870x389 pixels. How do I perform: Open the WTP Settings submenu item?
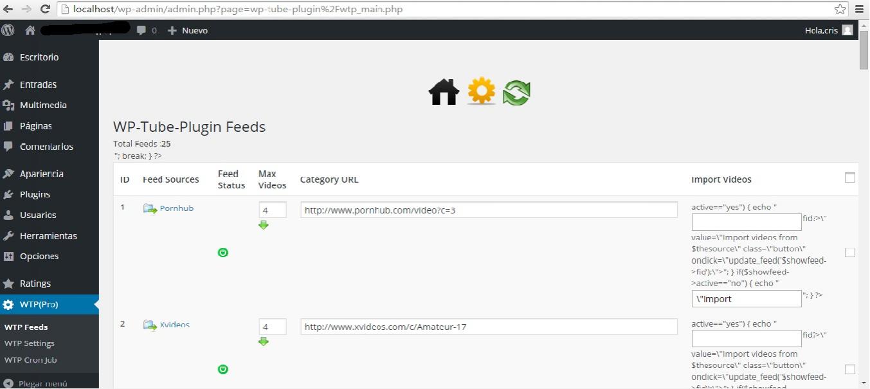pos(29,343)
